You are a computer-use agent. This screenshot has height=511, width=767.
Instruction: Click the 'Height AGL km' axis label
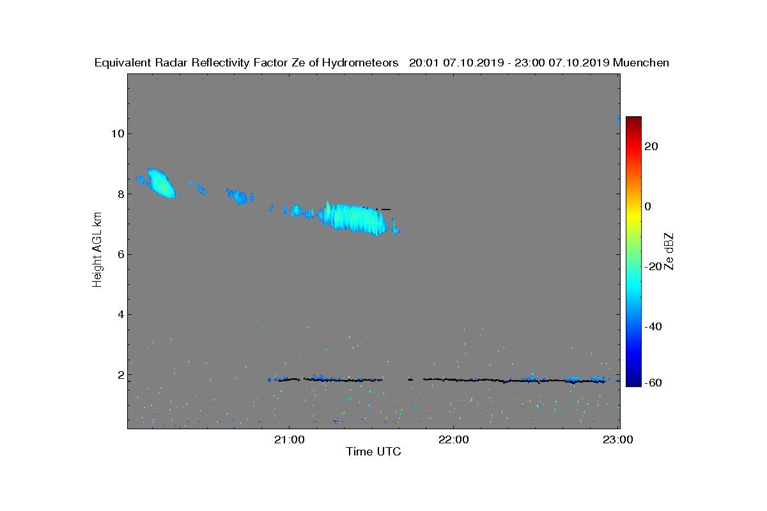pos(97,250)
